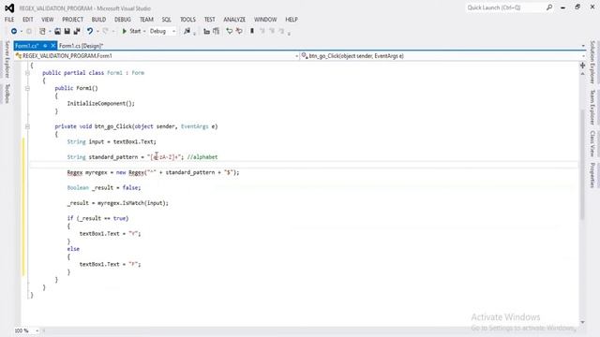Open the TEAM menu
Image resolution: width=600 pixels, height=337 pixels.
click(x=146, y=19)
